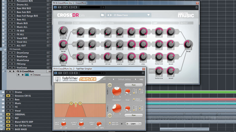
Task: Enable Read automation in CrossDRcm window
Action: [x=64, y=7]
